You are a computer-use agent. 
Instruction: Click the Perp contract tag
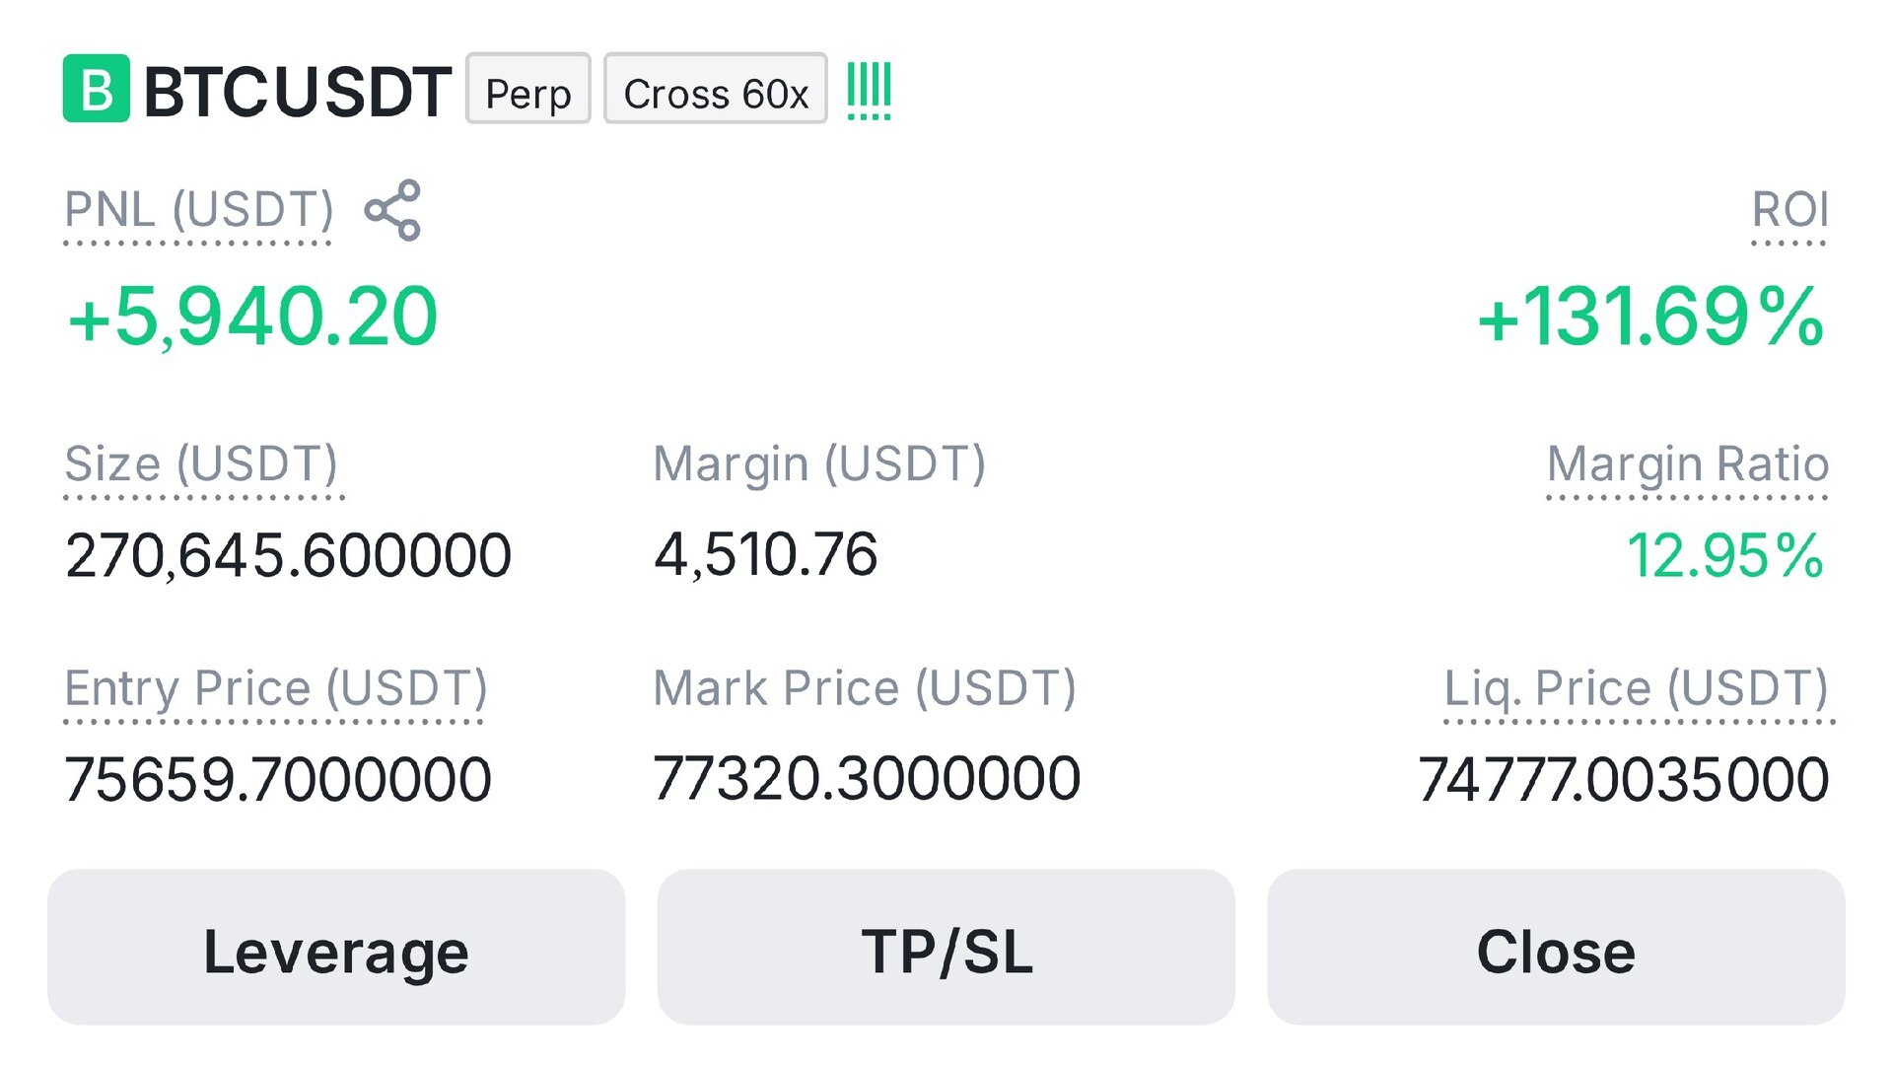528,89
